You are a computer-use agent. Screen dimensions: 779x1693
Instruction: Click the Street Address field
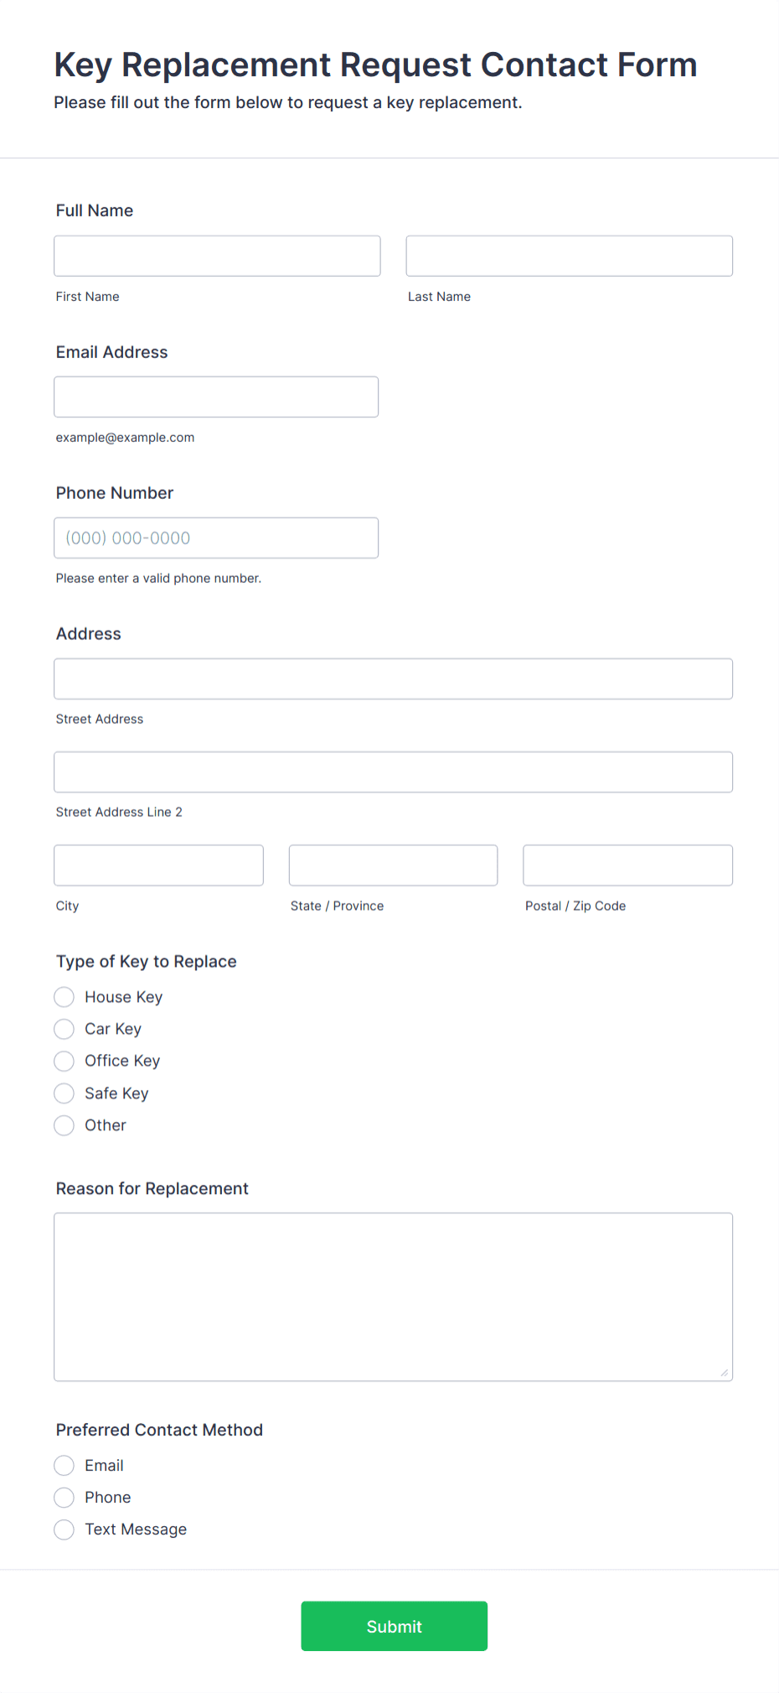(393, 678)
